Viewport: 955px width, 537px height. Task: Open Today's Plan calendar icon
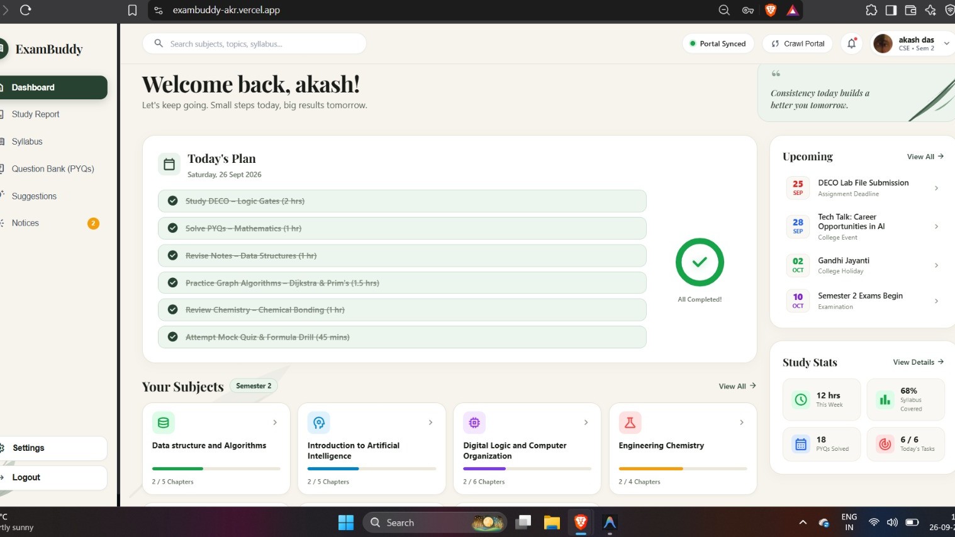pyautogui.click(x=169, y=164)
